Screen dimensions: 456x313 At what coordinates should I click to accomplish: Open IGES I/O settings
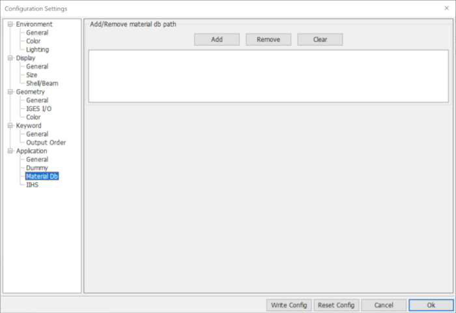(38, 109)
